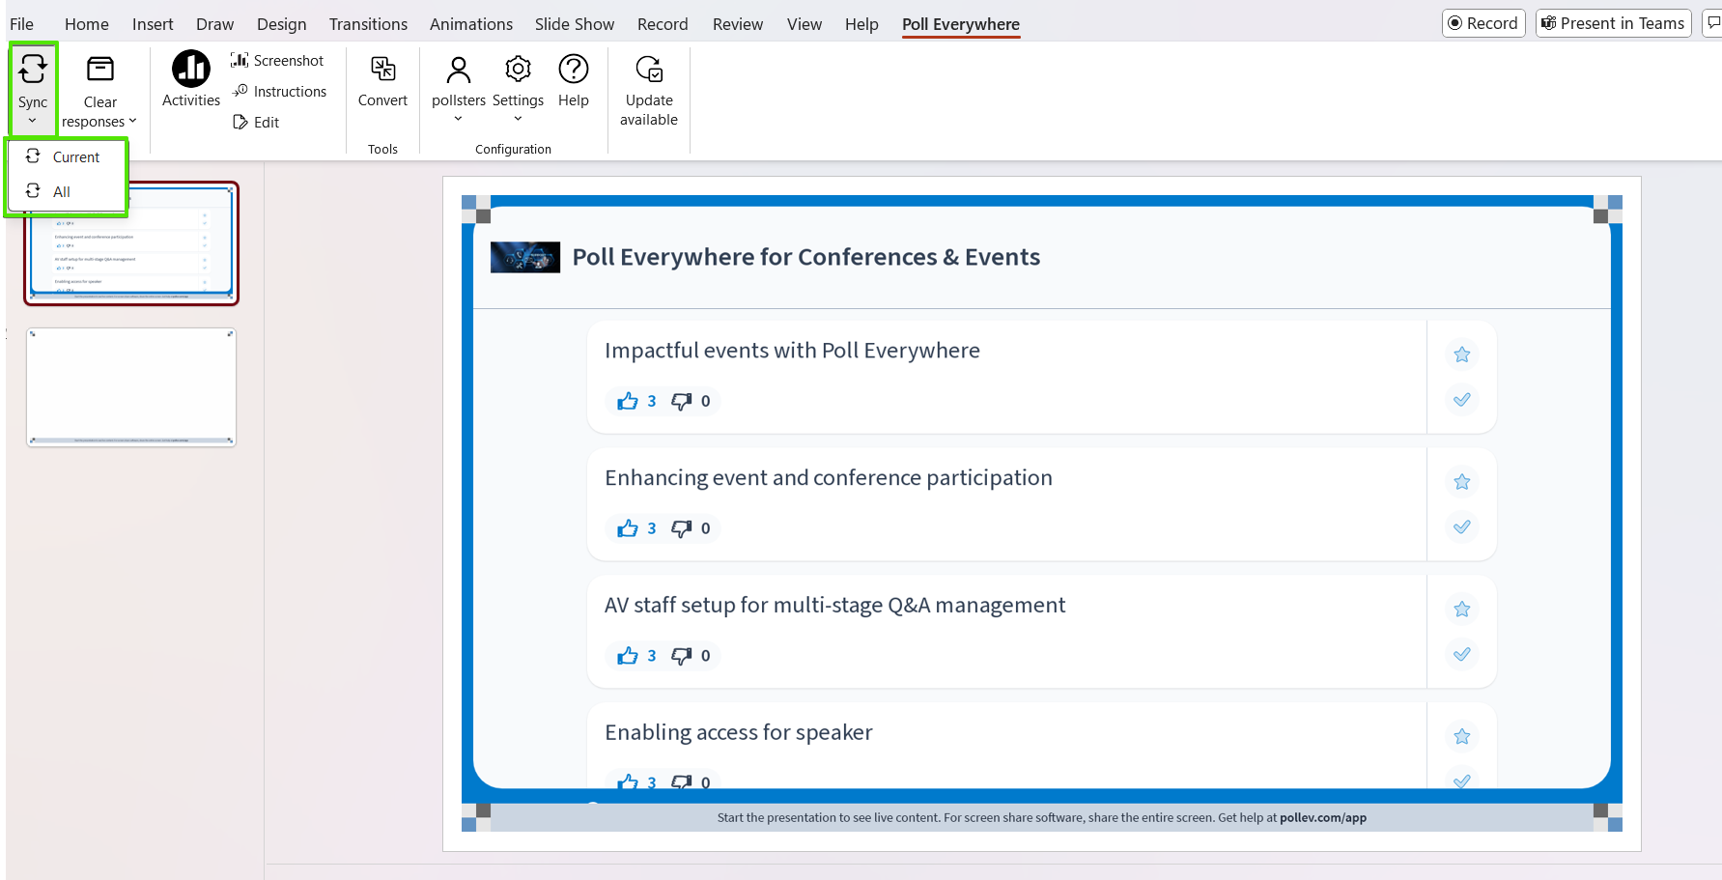Expand the Sync dropdown arrow

[x=33, y=121]
